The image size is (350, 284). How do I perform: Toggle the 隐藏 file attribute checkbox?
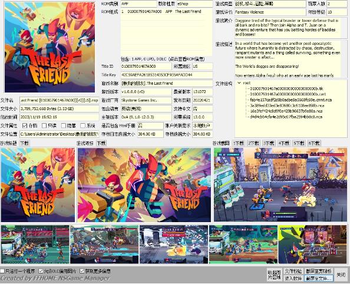click(x=64, y=126)
